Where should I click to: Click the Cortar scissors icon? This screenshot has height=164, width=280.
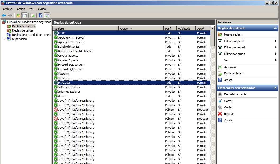[x=220, y=101]
